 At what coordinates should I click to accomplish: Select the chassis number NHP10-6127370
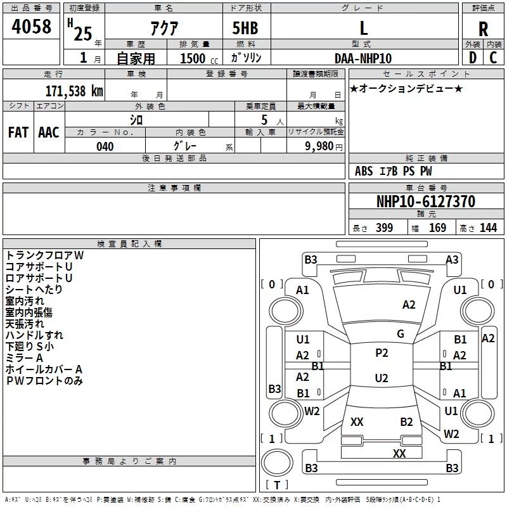pyautogui.click(x=425, y=202)
